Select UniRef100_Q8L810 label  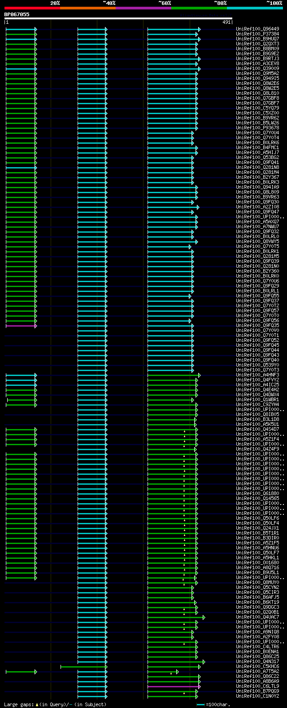pos(257,93)
